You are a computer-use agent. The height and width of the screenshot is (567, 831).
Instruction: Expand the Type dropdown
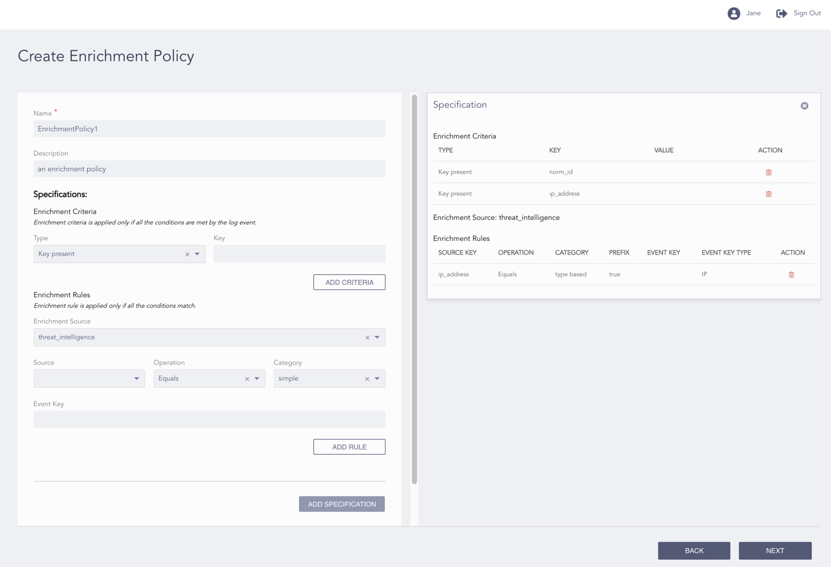click(197, 254)
